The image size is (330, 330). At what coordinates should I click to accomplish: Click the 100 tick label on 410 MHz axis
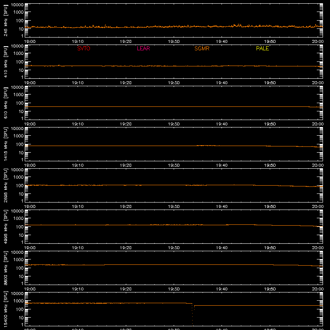20,62
